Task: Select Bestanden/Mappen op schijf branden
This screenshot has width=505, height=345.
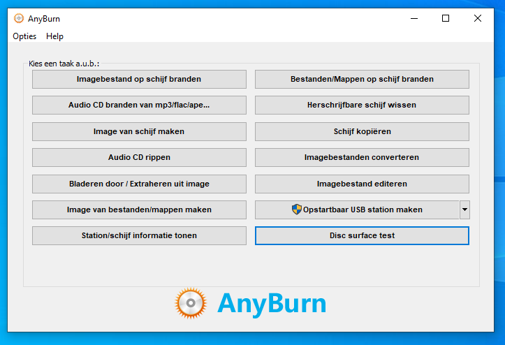Action: click(362, 79)
